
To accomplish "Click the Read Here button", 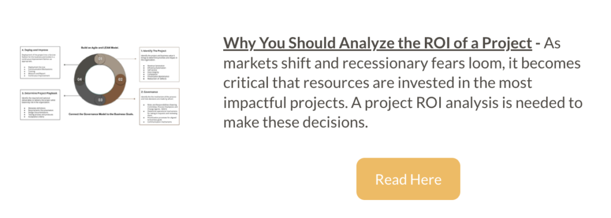I will (x=408, y=179).
